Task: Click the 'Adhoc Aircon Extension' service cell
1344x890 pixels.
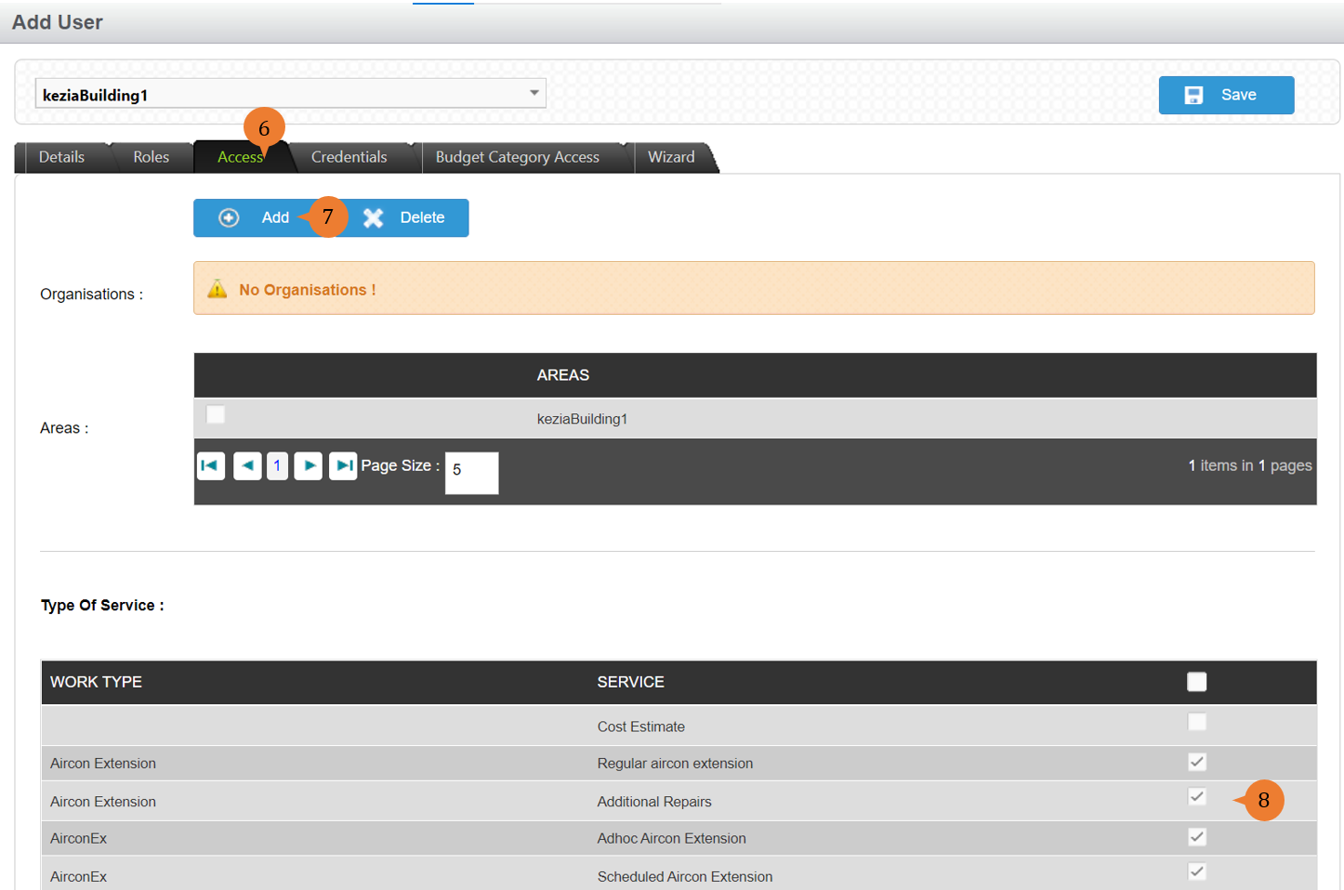Action: tap(671, 838)
